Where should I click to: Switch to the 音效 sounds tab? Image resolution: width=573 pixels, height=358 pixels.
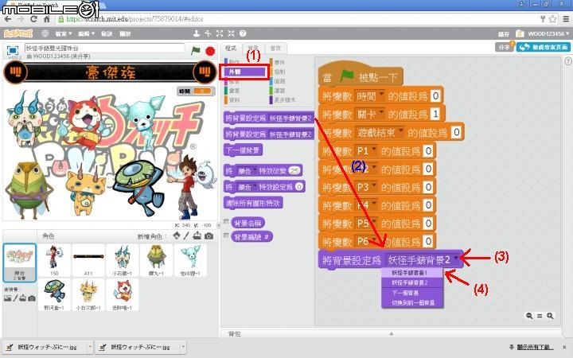[275, 49]
